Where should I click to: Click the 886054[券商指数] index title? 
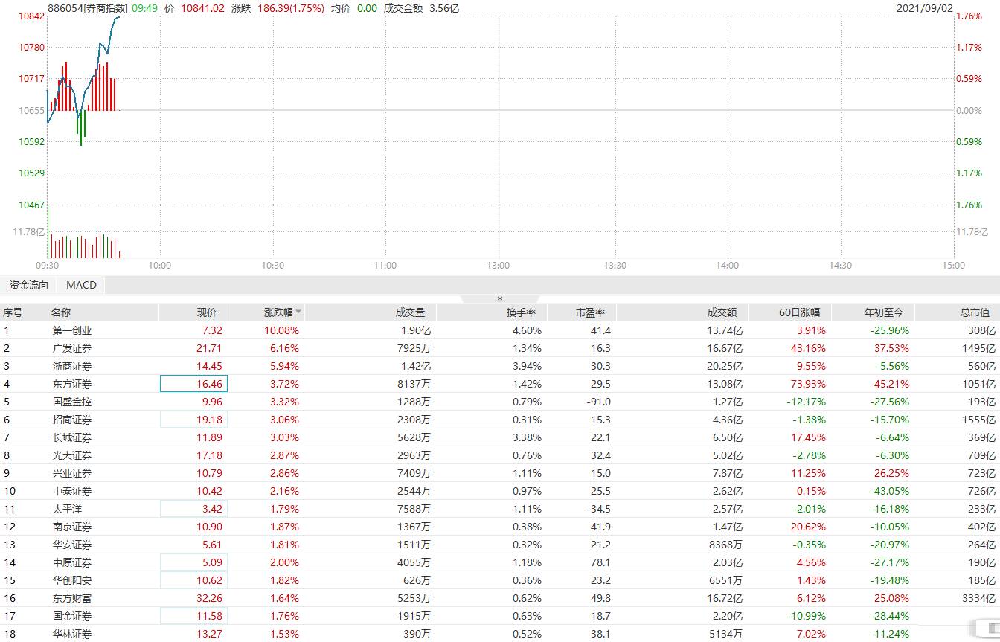click(87, 7)
